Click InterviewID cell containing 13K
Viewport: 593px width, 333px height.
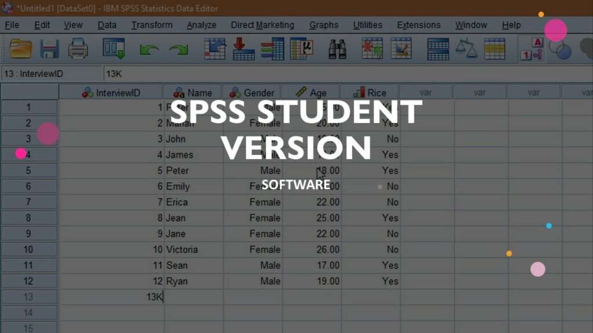111,297
